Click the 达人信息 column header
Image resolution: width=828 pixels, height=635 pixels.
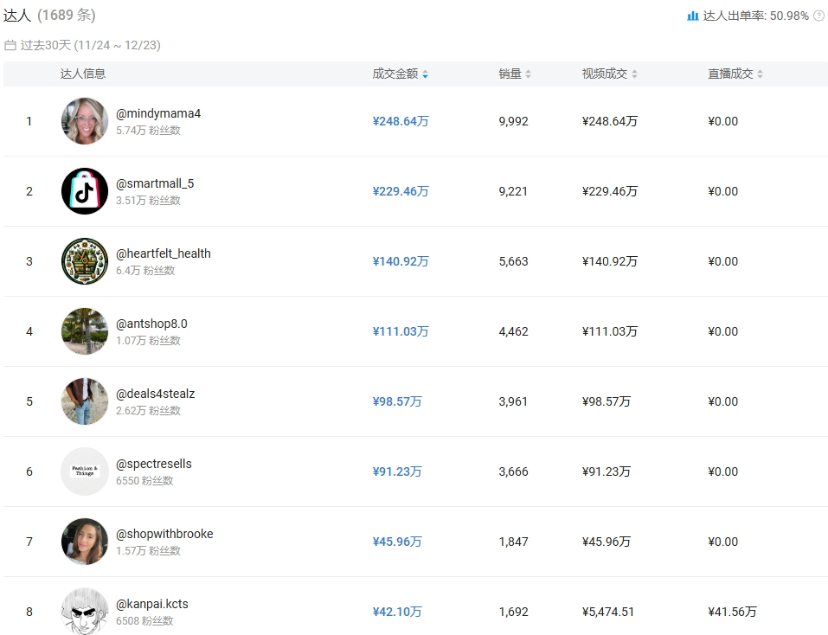coord(83,74)
